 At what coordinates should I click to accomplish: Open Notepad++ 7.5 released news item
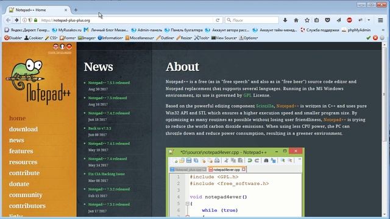pos(107,98)
